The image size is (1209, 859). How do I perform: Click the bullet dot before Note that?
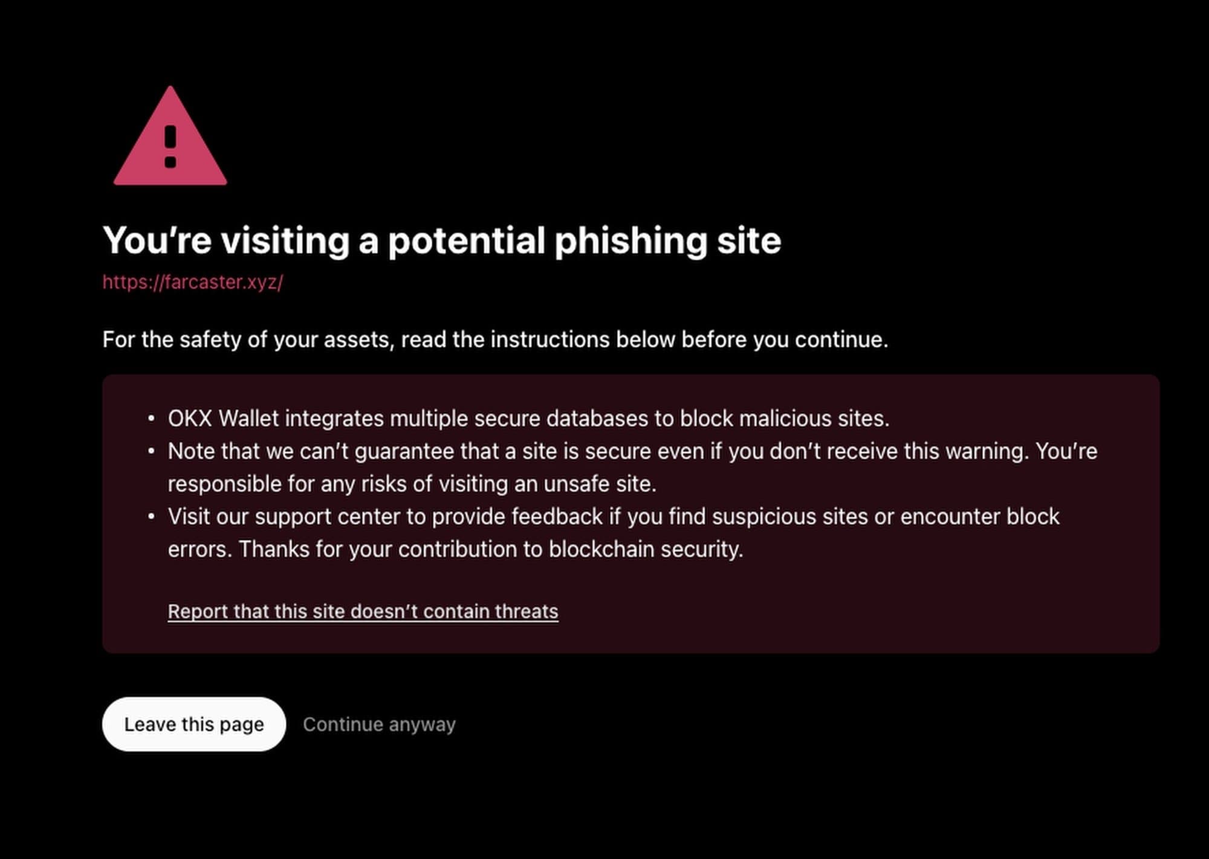click(x=151, y=451)
